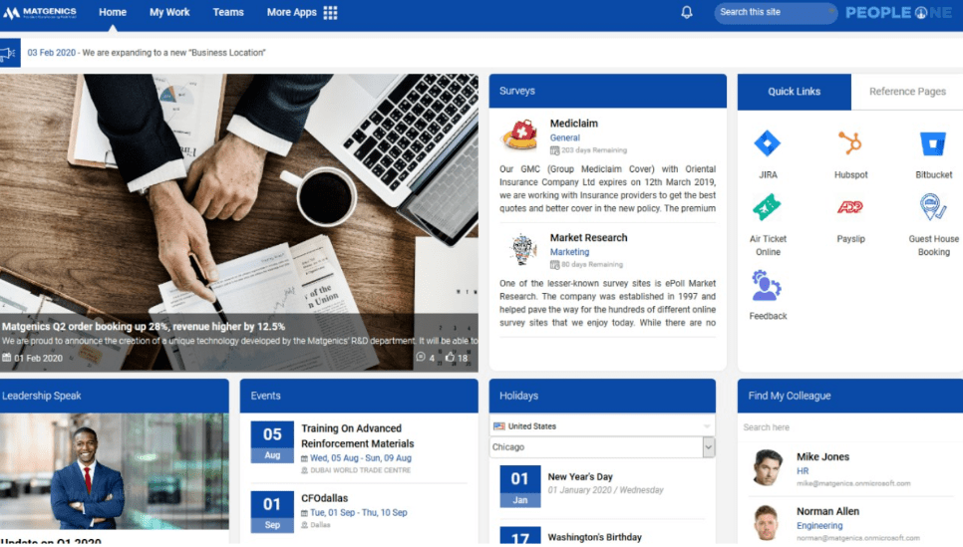Viewport: 963px width, 547px height.
Task: Click Washington's Birthday holiday text
Action: (x=594, y=537)
